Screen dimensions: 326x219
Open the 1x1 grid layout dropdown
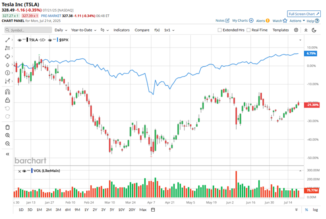pyautogui.click(x=169, y=30)
